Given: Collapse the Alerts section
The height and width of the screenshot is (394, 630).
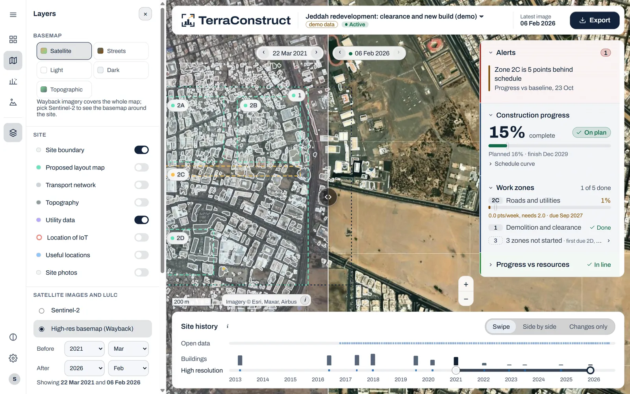Looking at the screenshot, I should coord(491,53).
